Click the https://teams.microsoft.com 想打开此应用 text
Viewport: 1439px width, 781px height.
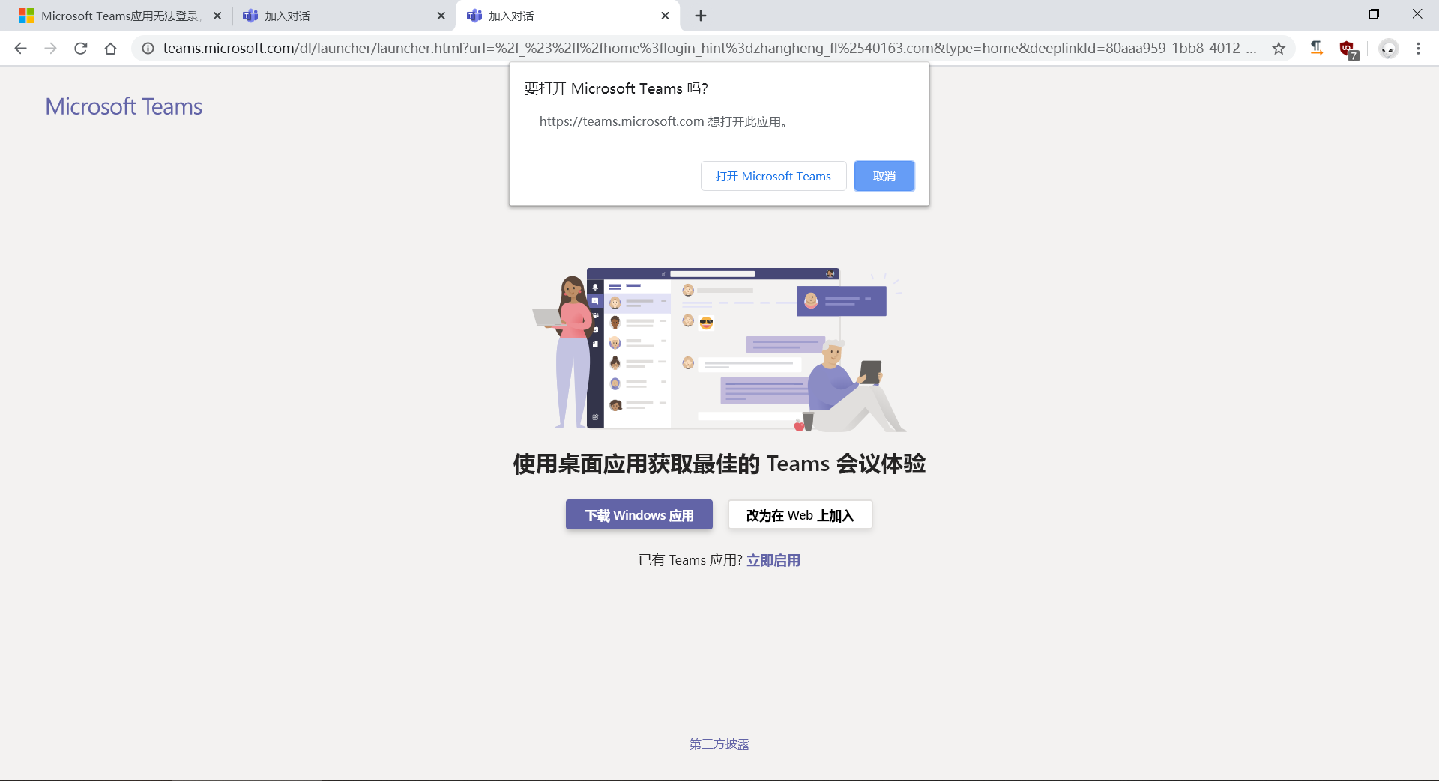pos(664,121)
